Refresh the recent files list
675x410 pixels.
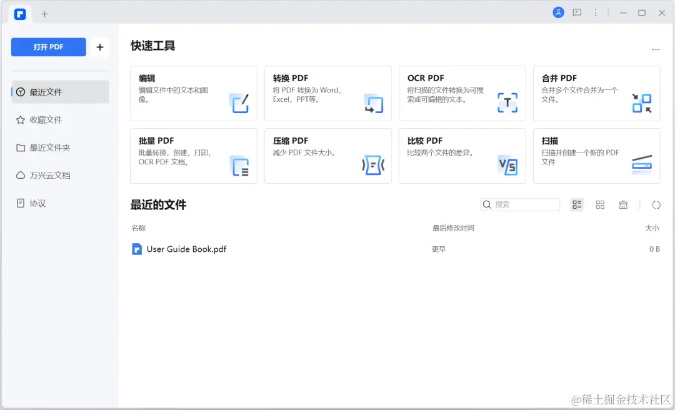click(x=656, y=204)
